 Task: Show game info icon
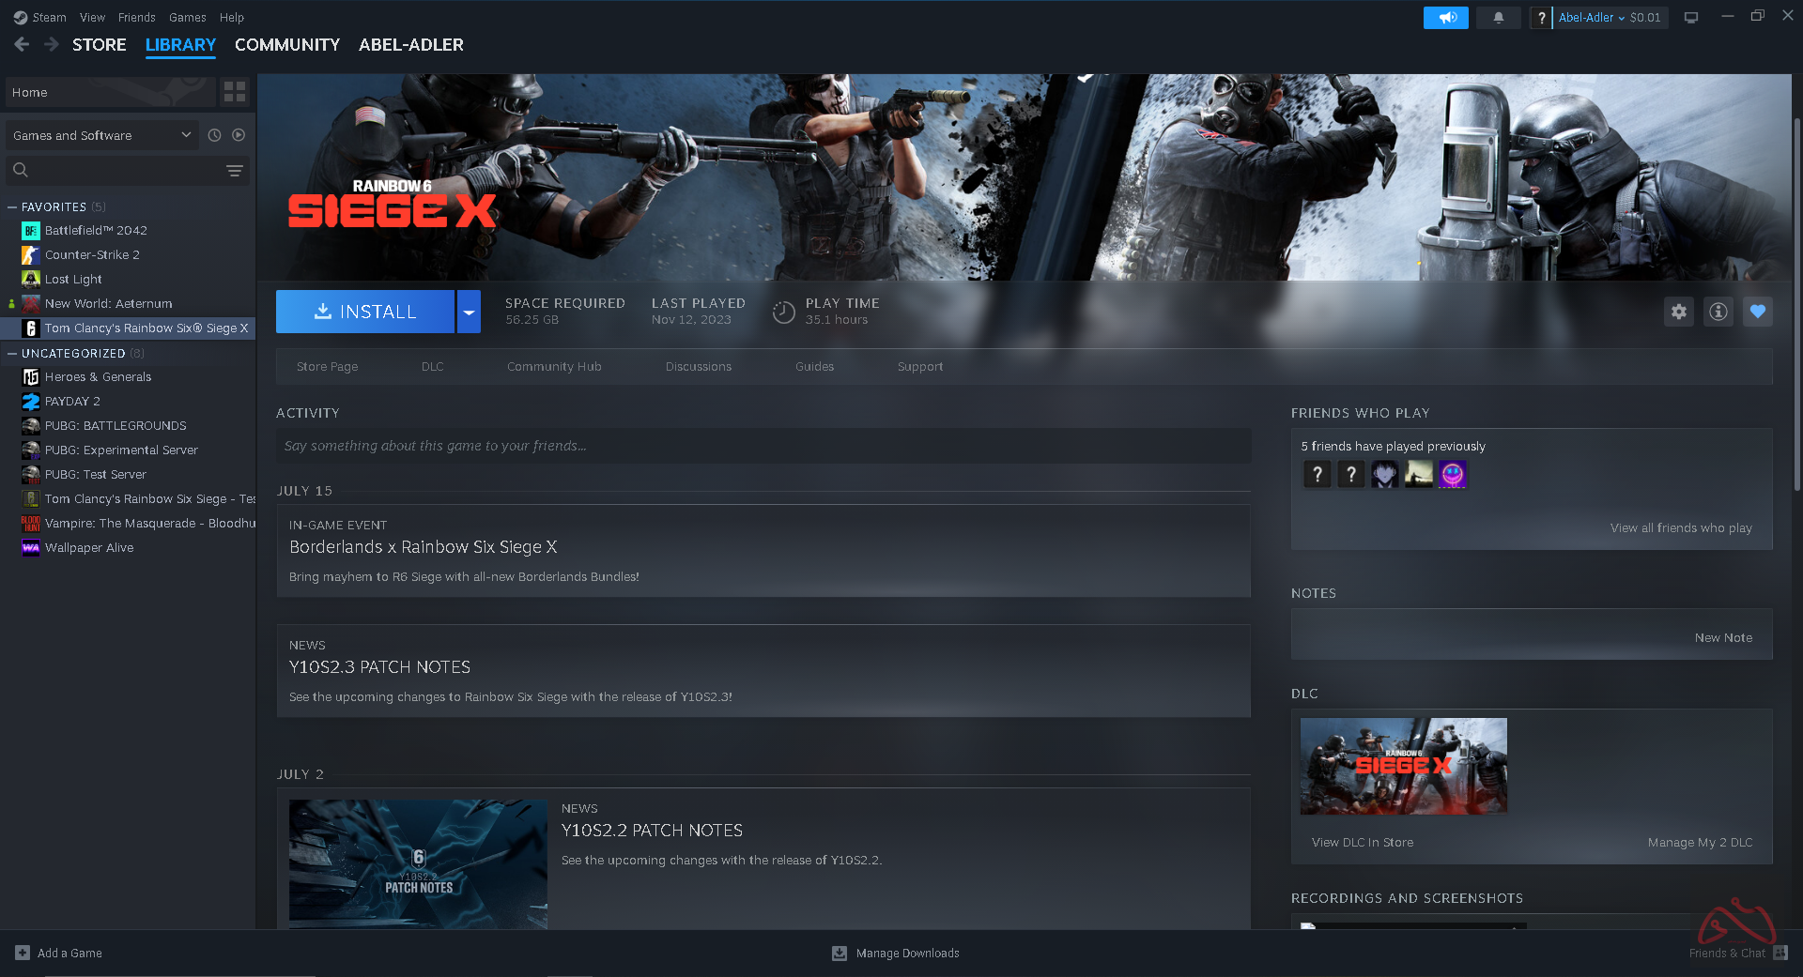pyautogui.click(x=1718, y=312)
